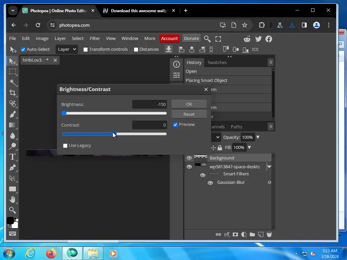Toggle Smart Filters visibility eye

[203, 175]
